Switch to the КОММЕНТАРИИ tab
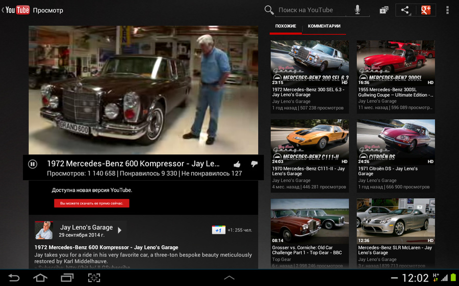The image size is (459, 286). 324,26
